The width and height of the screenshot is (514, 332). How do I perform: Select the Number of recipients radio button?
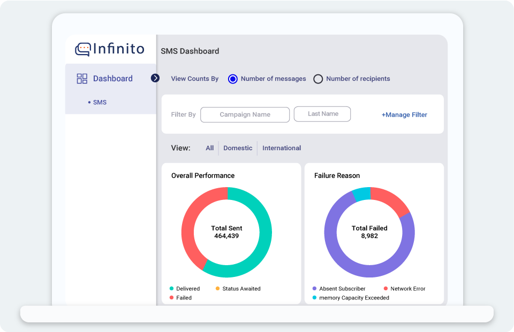(318, 79)
